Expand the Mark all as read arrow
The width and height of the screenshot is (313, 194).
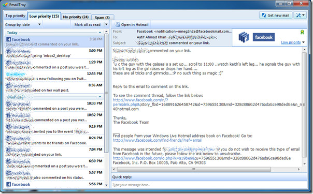[106, 24]
